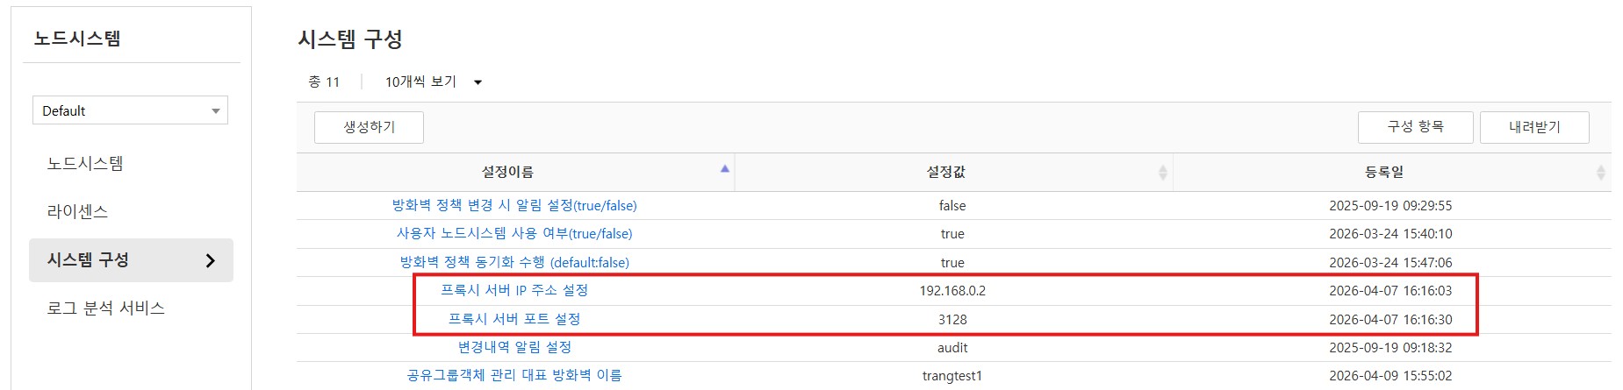Image resolution: width=1623 pixels, height=390 pixels.
Task: Click the chevron beside 시스템 구성
Action: pyautogui.click(x=210, y=260)
